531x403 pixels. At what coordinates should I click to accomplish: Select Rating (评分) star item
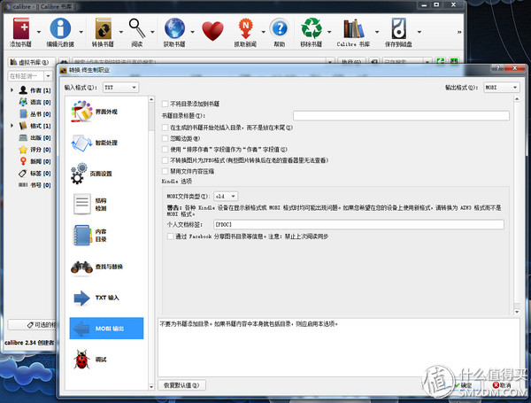point(35,150)
